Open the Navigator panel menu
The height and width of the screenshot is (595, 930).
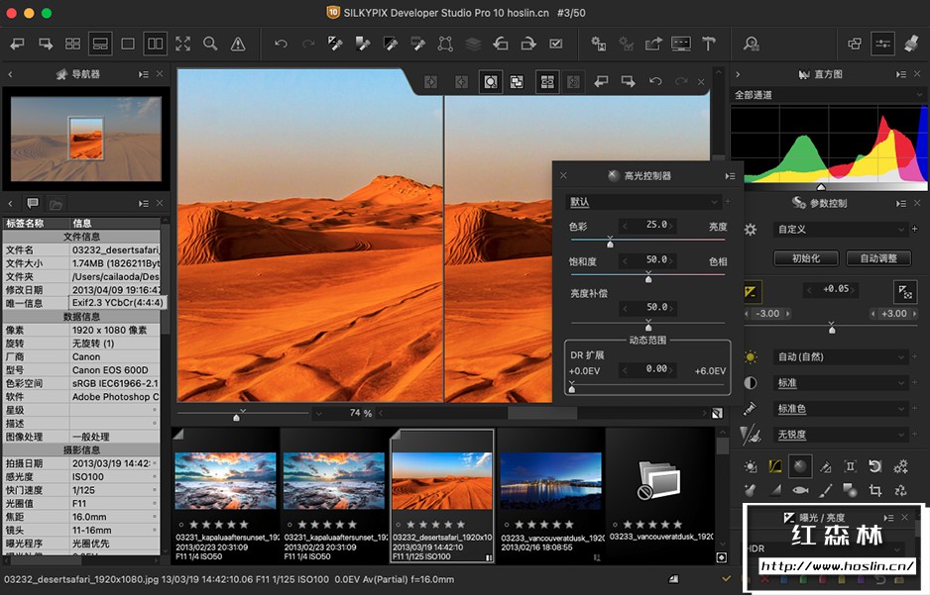[144, 74]
